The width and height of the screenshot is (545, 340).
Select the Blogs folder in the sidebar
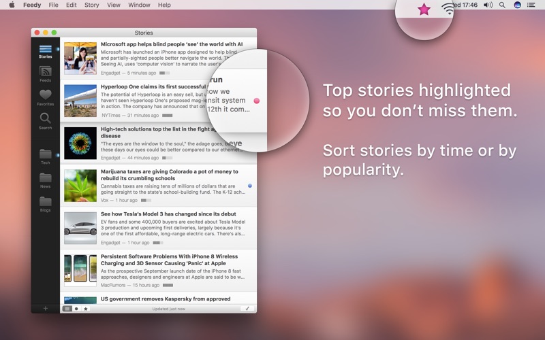pyautogui.click(x=45, y=205)
